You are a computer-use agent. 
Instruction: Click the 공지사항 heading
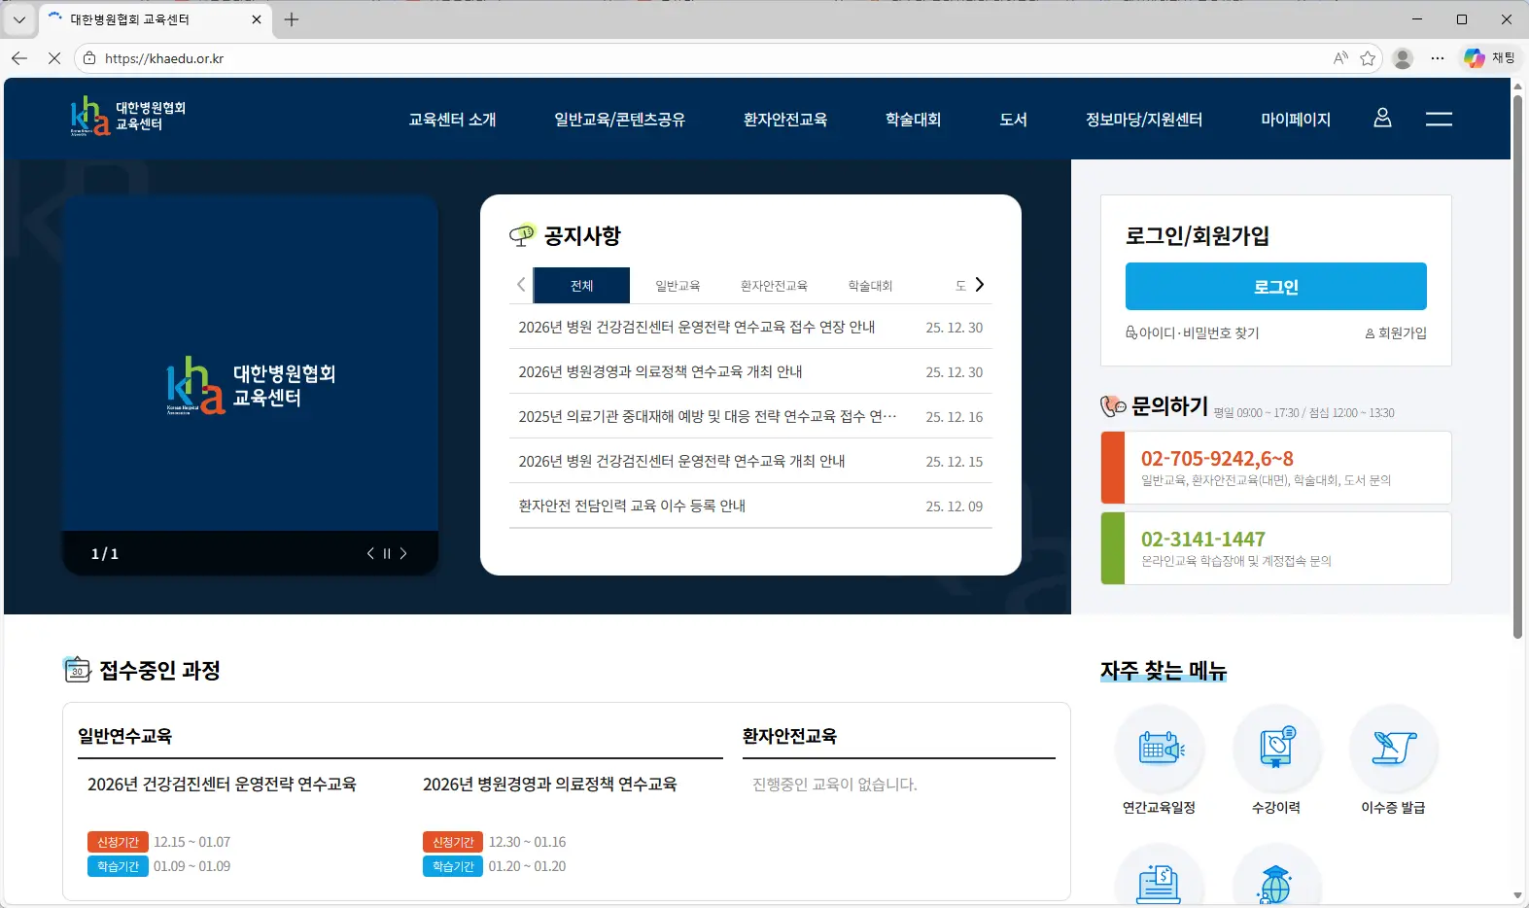click(x=581, y=235)
